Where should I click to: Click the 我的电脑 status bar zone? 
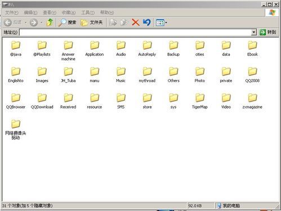pyautogui.click(x=229, y=206)
